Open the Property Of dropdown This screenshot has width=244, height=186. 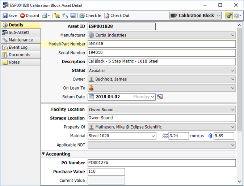(x=162, y=127)
